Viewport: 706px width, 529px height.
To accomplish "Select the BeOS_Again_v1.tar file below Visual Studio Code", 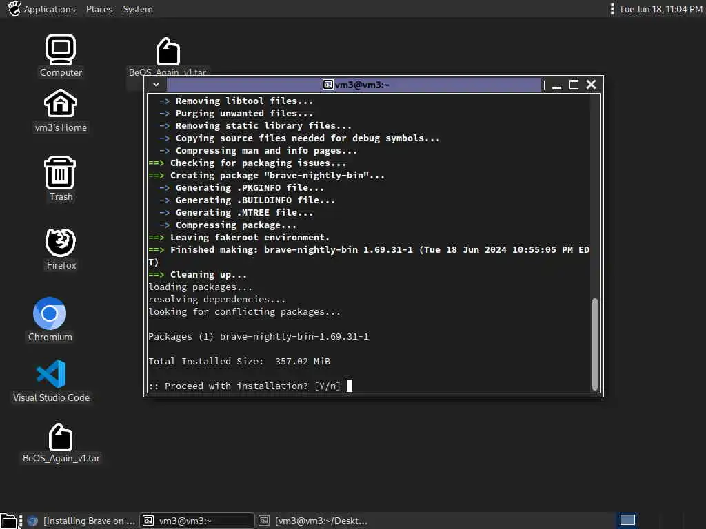I will click(61, 443).
